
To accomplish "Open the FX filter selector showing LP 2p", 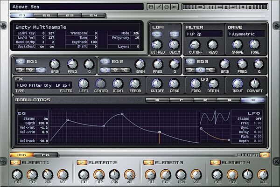I will (63, 85).
